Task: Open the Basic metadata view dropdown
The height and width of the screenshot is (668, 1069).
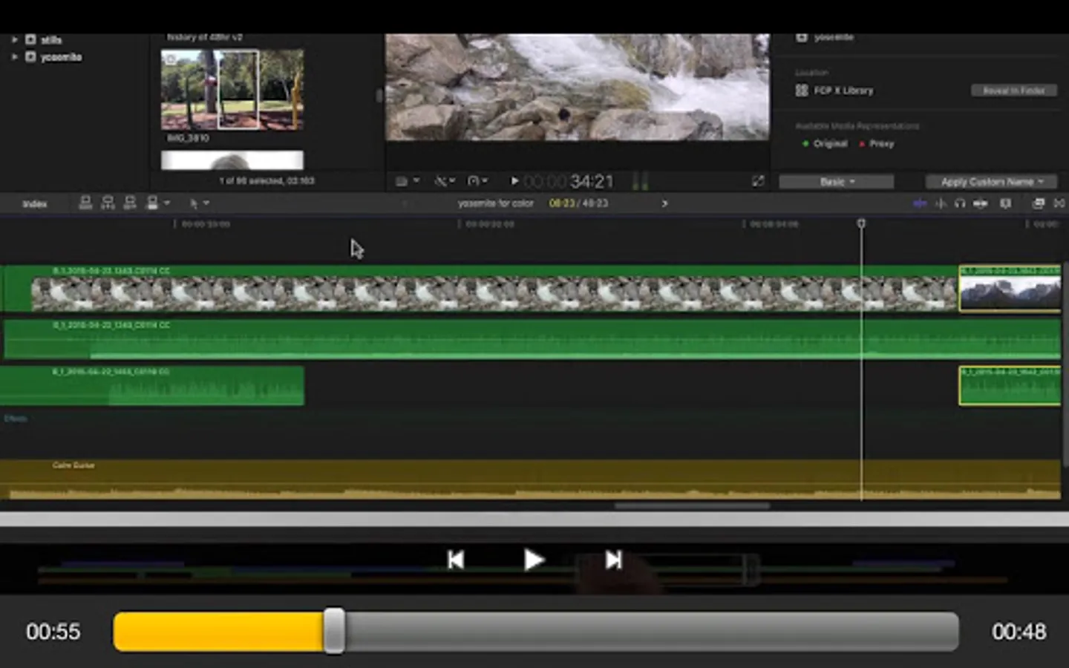Action: click(836, 182)
